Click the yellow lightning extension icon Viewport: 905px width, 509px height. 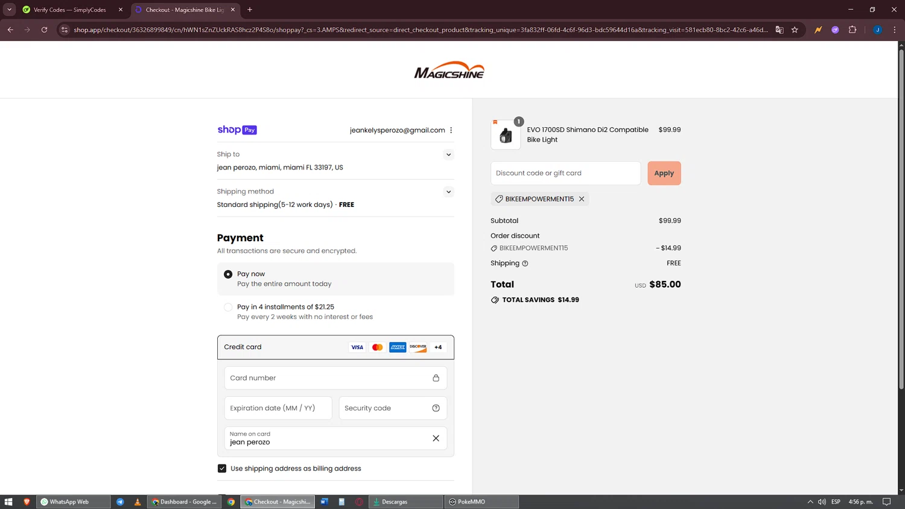(x=818, y=30)
